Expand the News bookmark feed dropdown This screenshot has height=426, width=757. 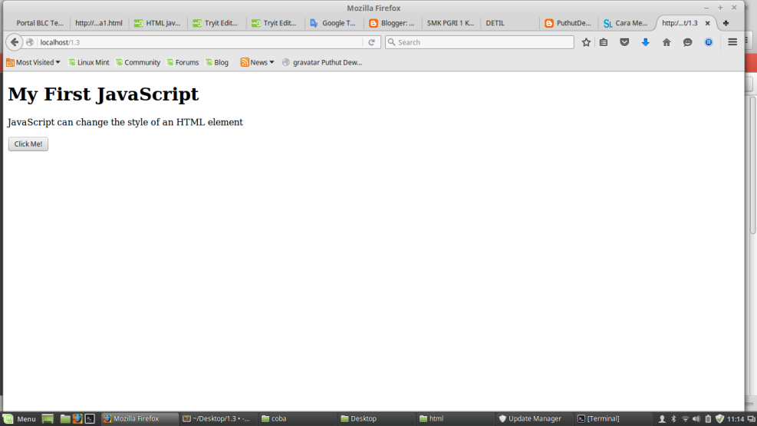(x=257, y=62)
